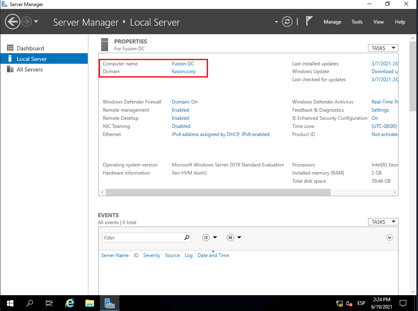This screenshot has height=311, width=418.
Task: Click the network status tray icon
Action: (339, 303)
